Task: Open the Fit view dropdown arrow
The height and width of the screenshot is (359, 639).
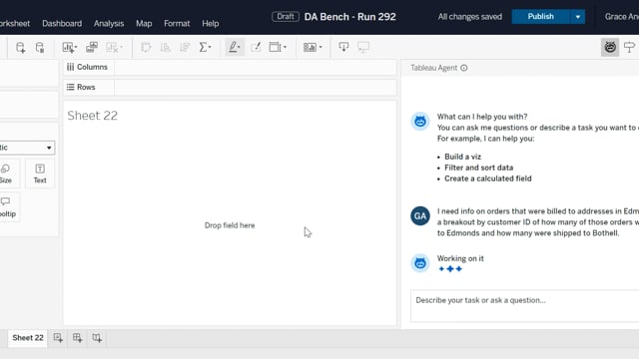Action: (285, 47)
